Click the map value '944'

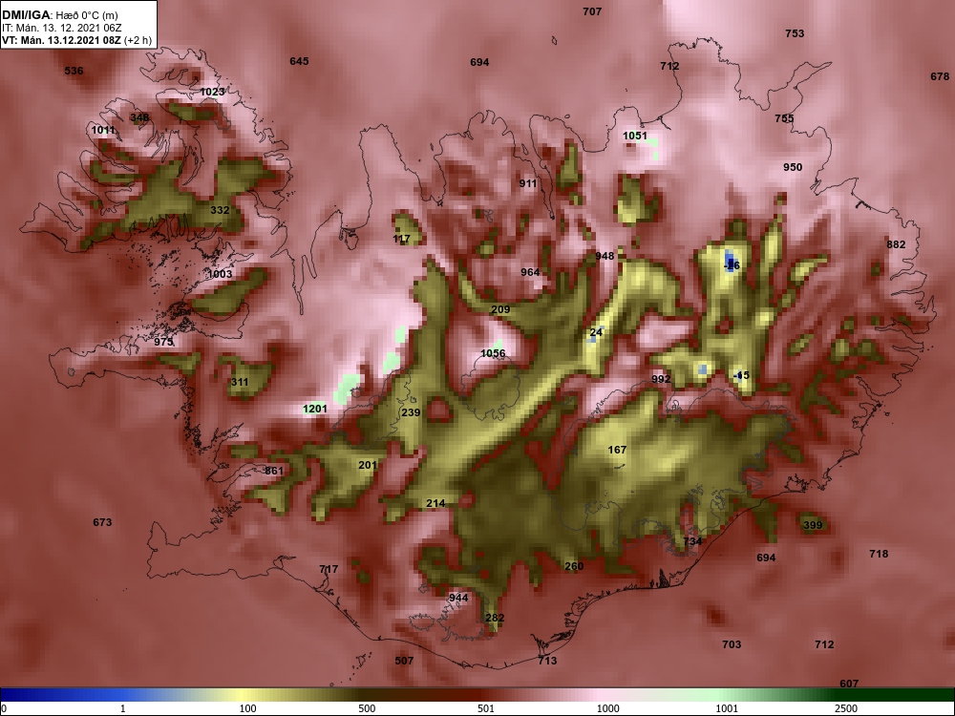(x=458, y=598)
